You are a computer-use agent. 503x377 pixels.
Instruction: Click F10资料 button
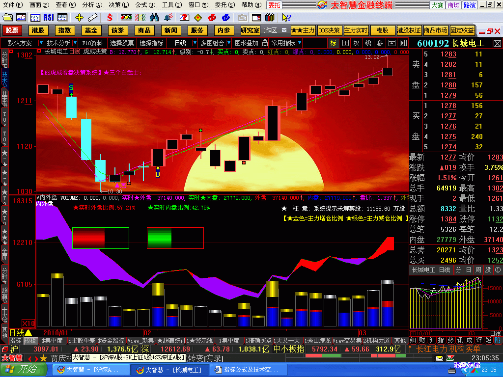(x=92, y=43)
